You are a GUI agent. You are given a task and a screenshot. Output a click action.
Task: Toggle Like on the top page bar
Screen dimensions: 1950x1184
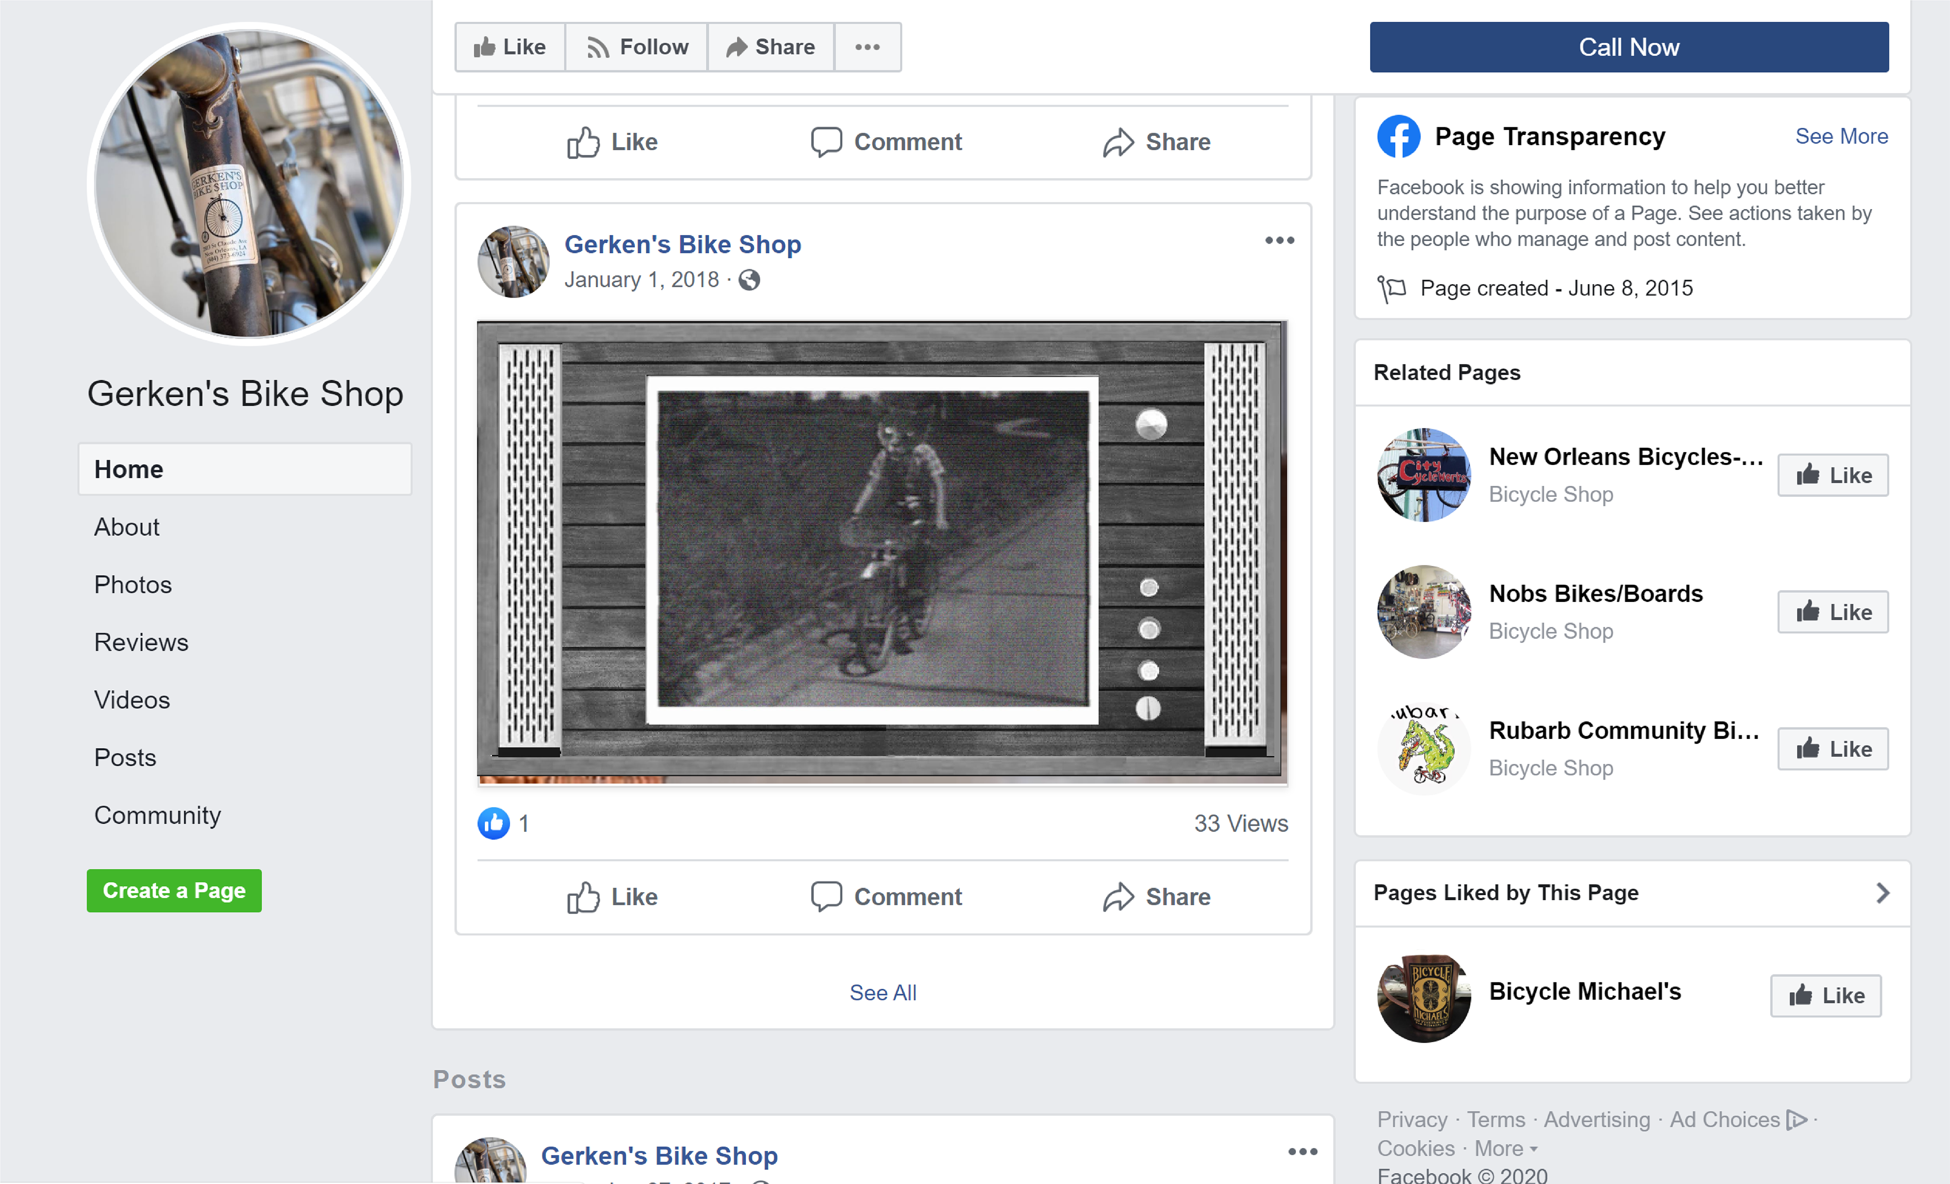(510, 48)
